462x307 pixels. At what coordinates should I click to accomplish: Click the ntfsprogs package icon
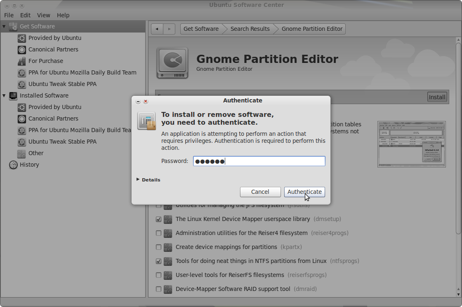[168, 261]
